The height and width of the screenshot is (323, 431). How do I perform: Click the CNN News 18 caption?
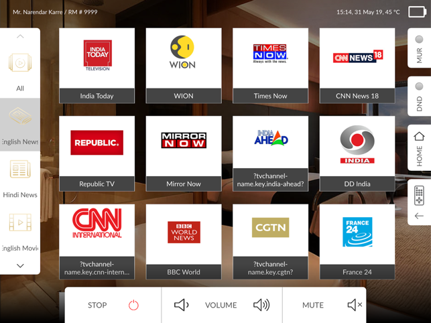click(x=357, y=96)
